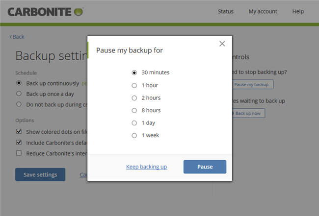
Task: Pick the 8 hours radio option
Action: click(134, 110)
